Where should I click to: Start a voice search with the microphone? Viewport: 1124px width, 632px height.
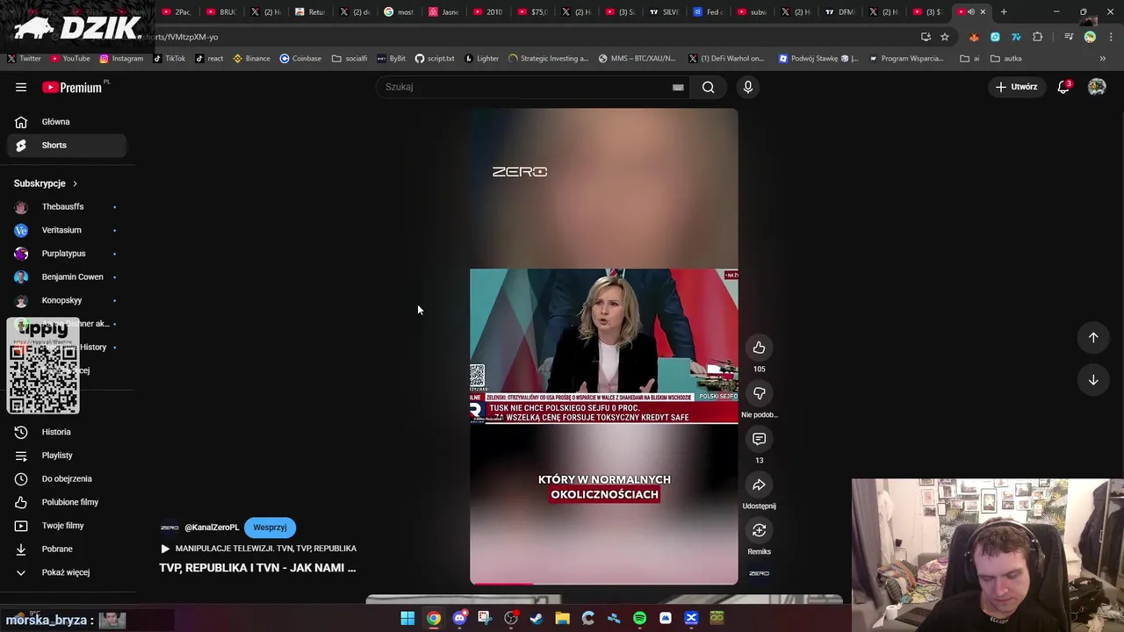point(748,87)
